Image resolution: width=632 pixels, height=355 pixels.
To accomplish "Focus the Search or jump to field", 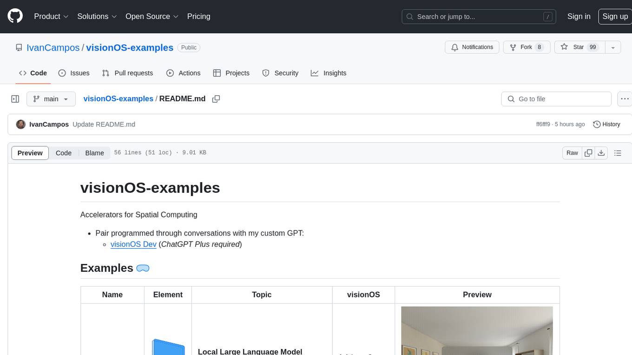I will (x=479, y=17).
